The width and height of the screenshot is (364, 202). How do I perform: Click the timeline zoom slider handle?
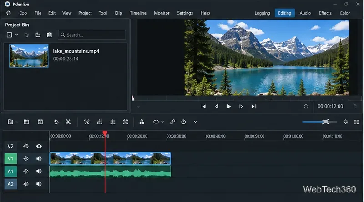tap(325, 122)
